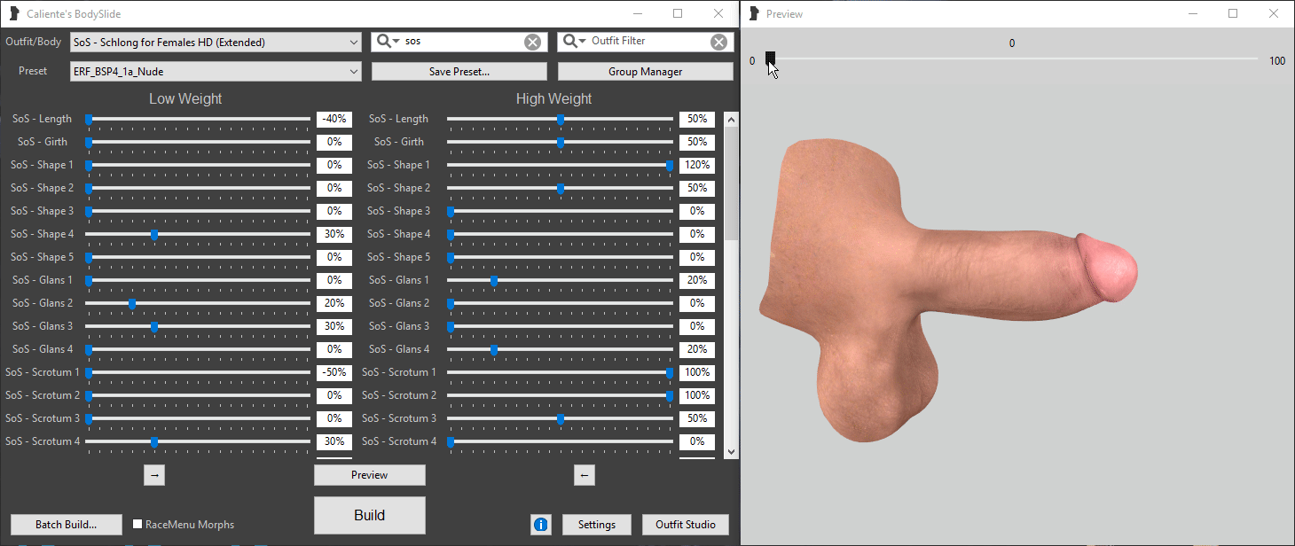
Task: Open the Group Manager
Action: (x=645, y=72)
